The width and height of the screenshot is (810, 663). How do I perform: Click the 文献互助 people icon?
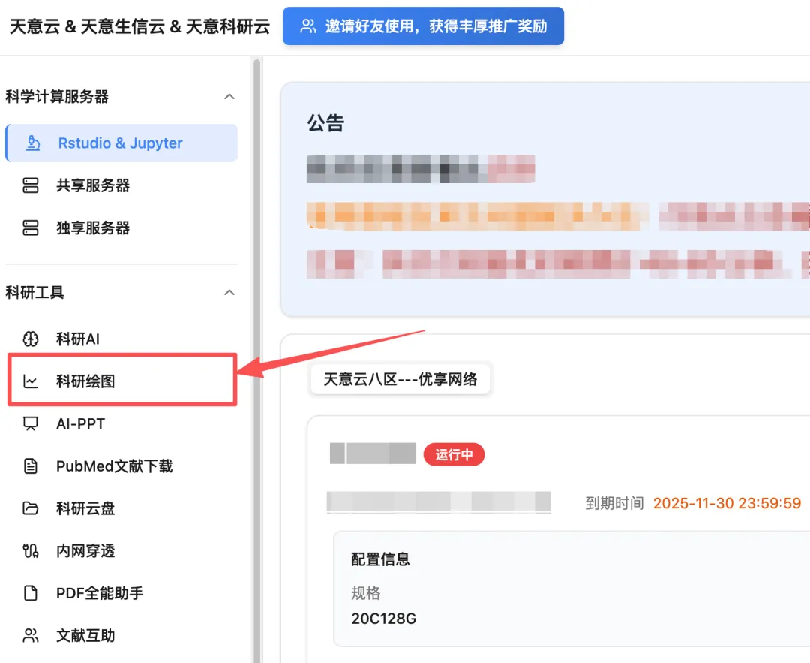[30, 635]
